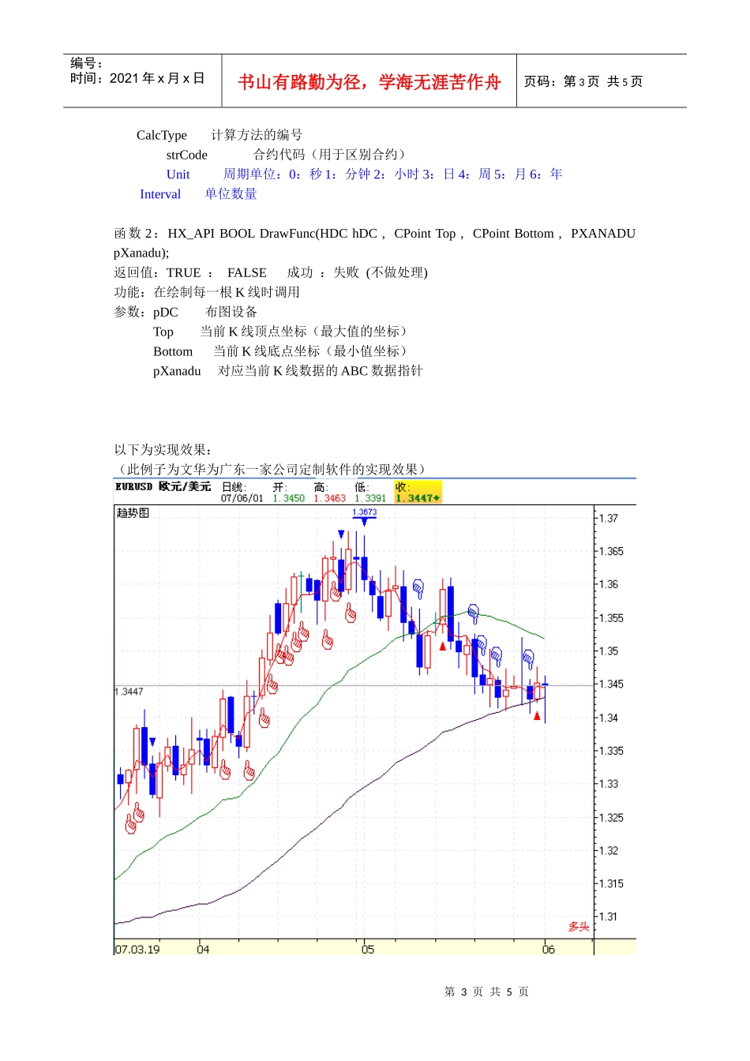Click the red 多头 indicator text
750x1061 pixels.
pos(579,927)
